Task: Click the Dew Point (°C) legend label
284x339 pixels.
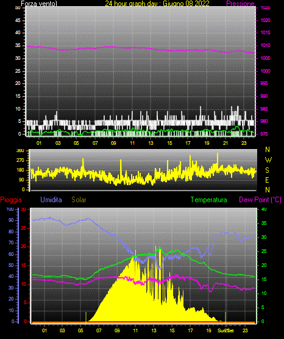Action: click(260, 200)
